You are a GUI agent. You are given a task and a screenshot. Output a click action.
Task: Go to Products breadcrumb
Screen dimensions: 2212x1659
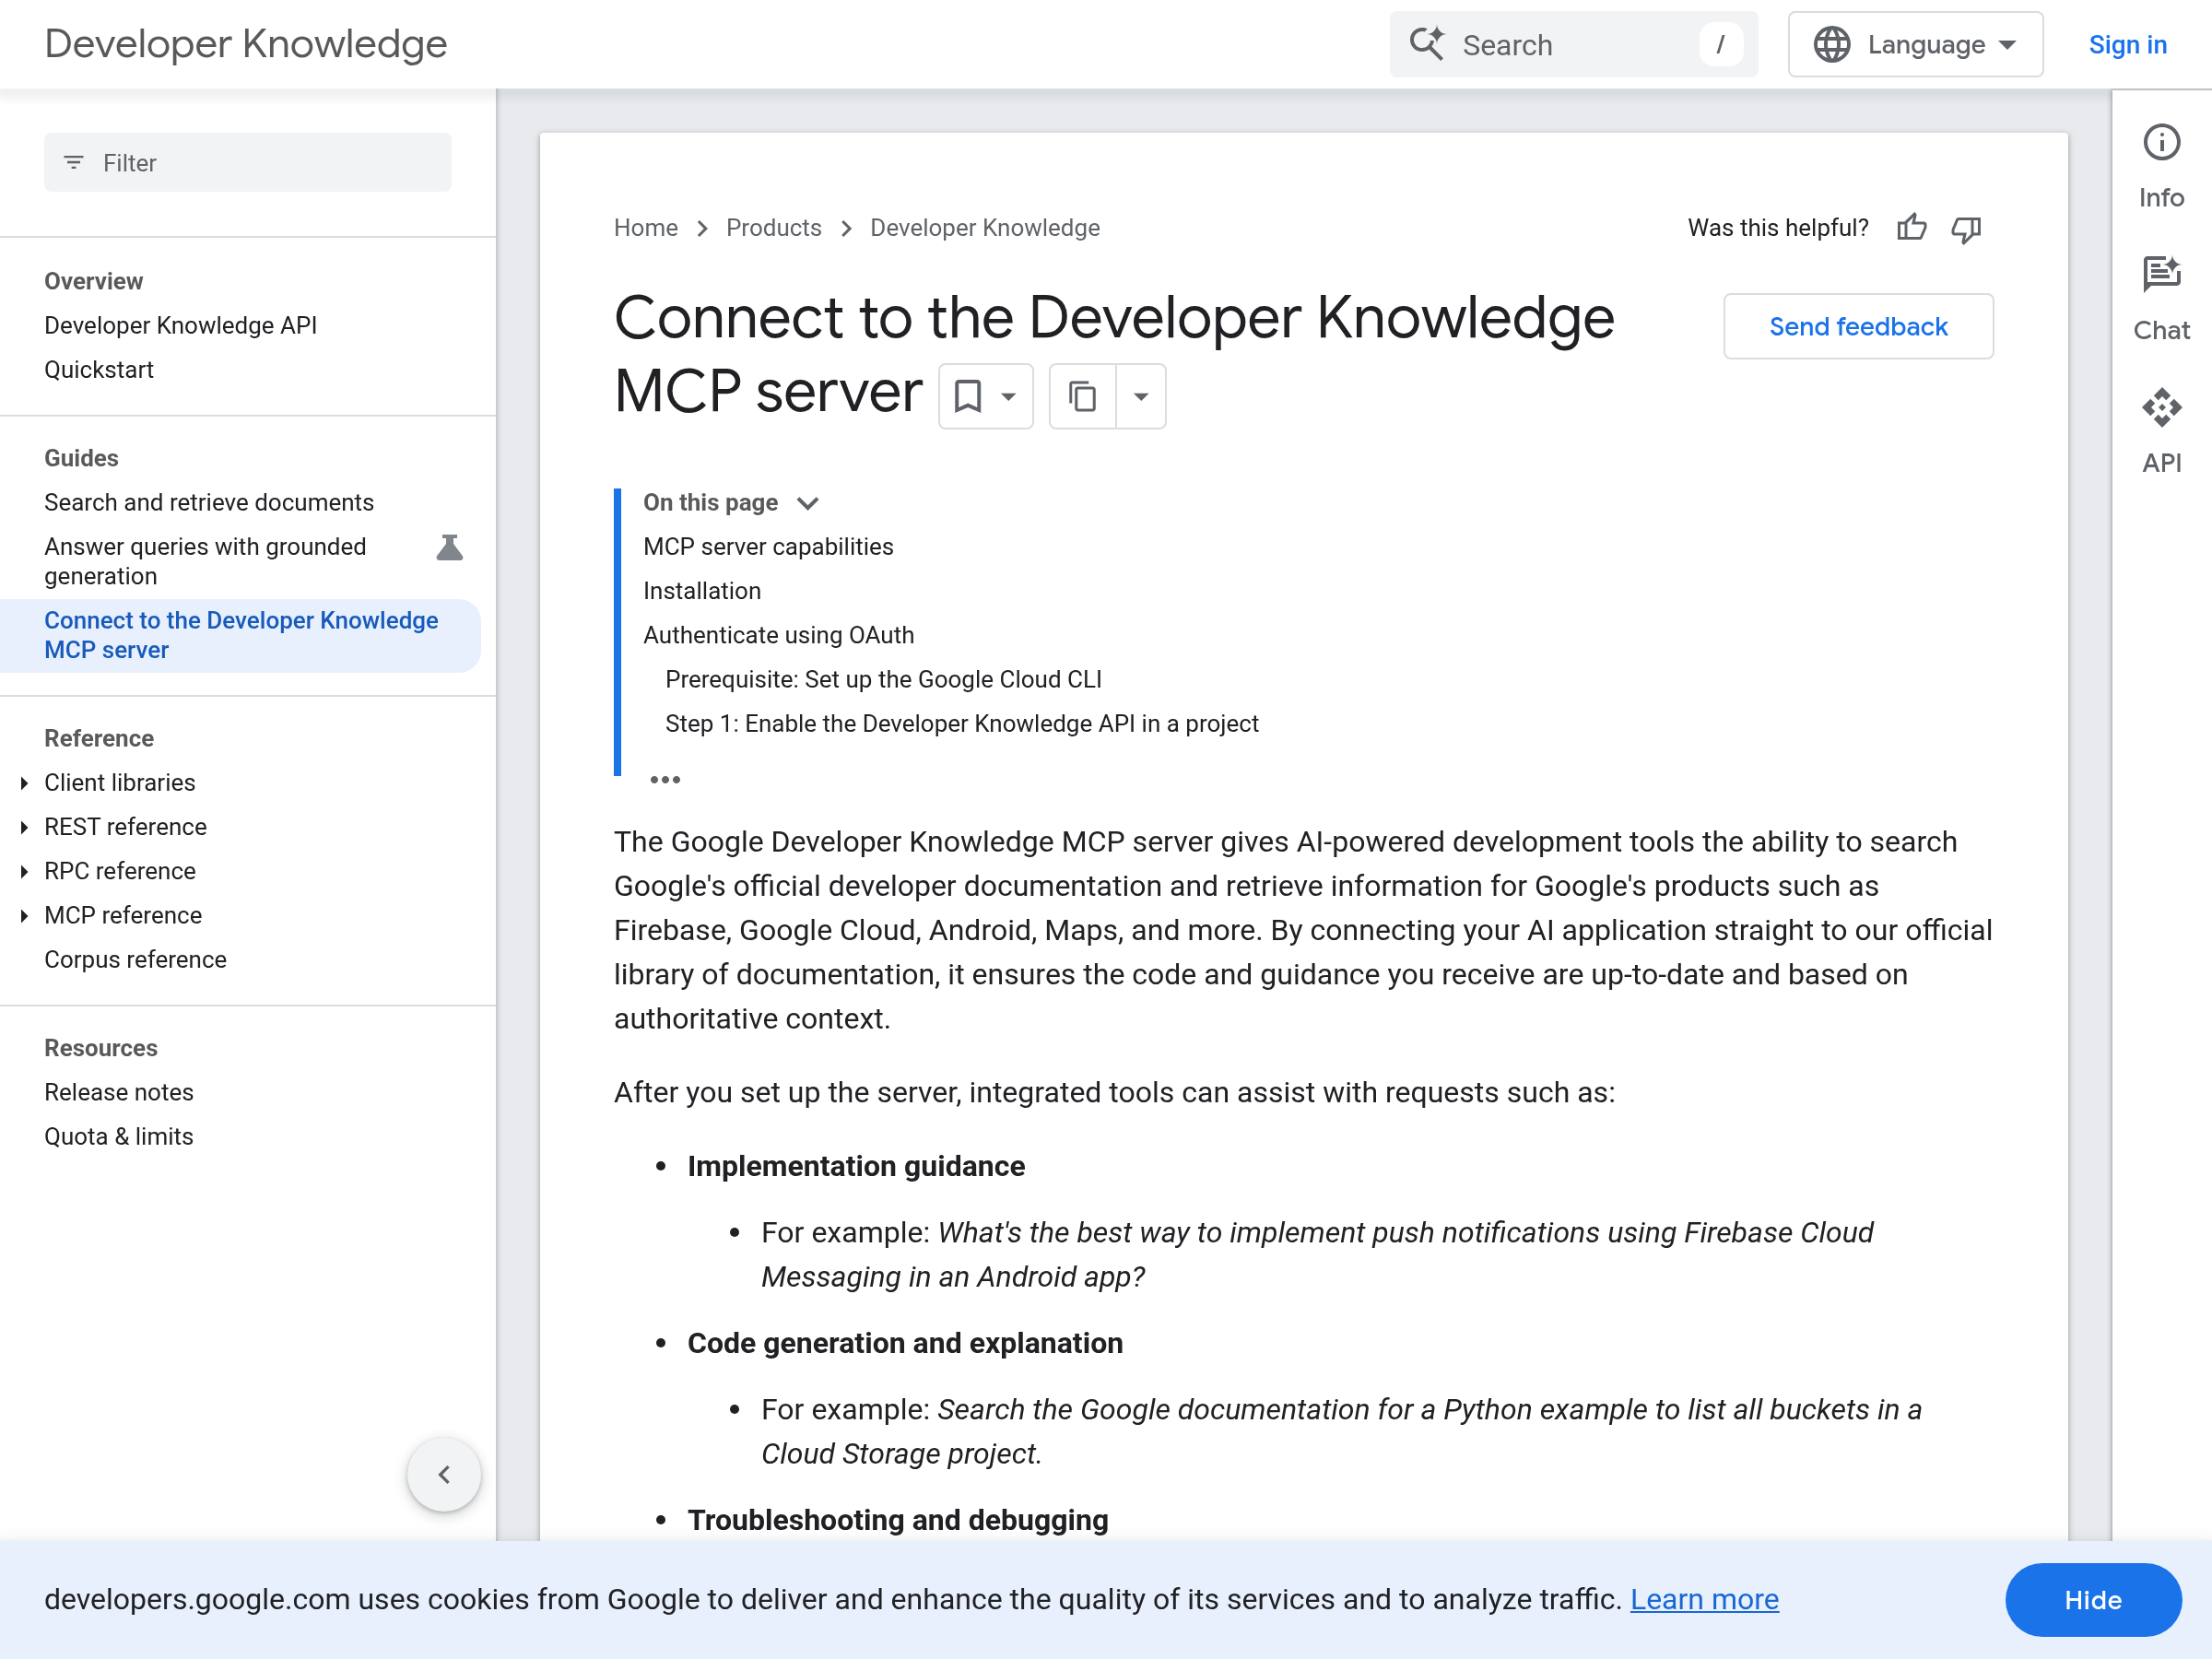[773, 228]
